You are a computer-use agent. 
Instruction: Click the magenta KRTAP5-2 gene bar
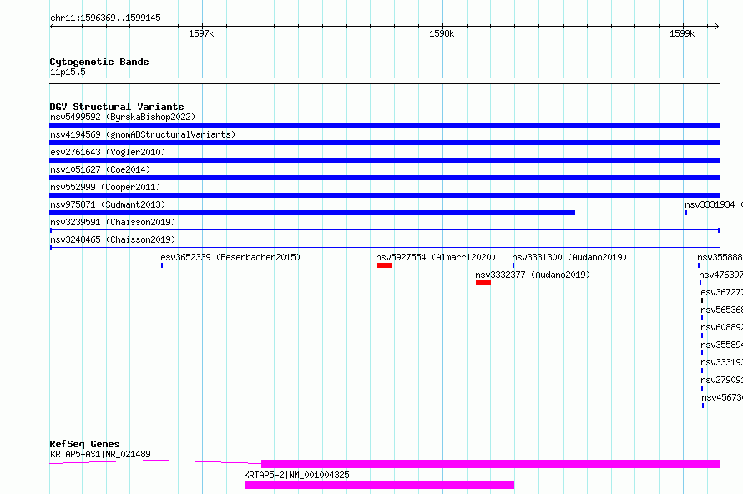379,485
